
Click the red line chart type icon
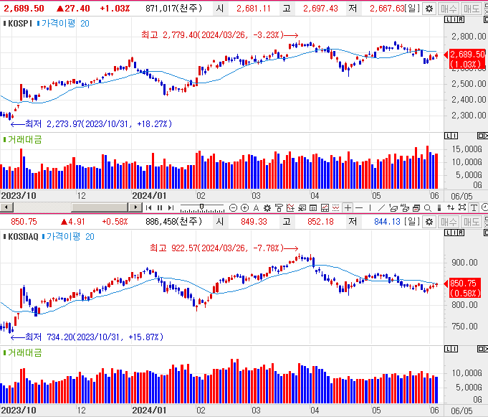[x=325, y=208]
